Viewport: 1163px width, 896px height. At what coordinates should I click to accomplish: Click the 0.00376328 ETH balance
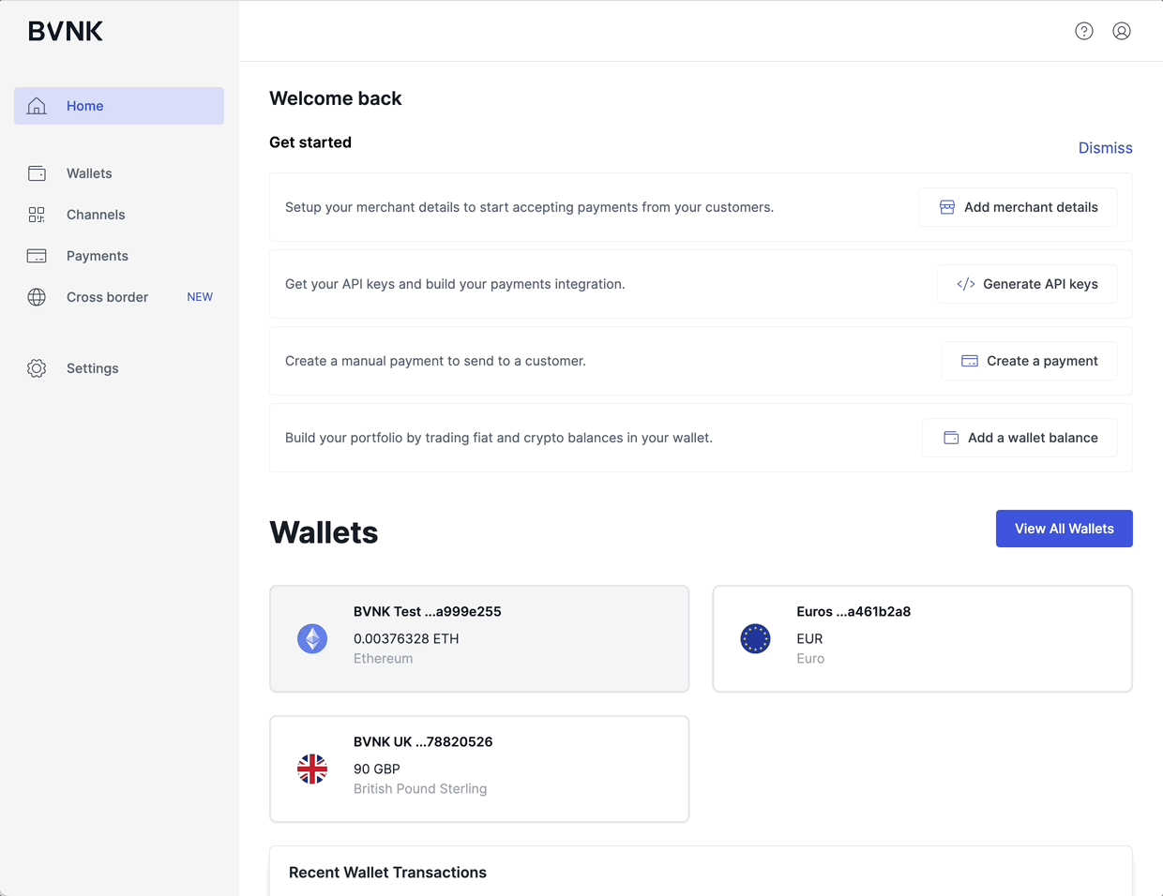[x=406, y=638]
